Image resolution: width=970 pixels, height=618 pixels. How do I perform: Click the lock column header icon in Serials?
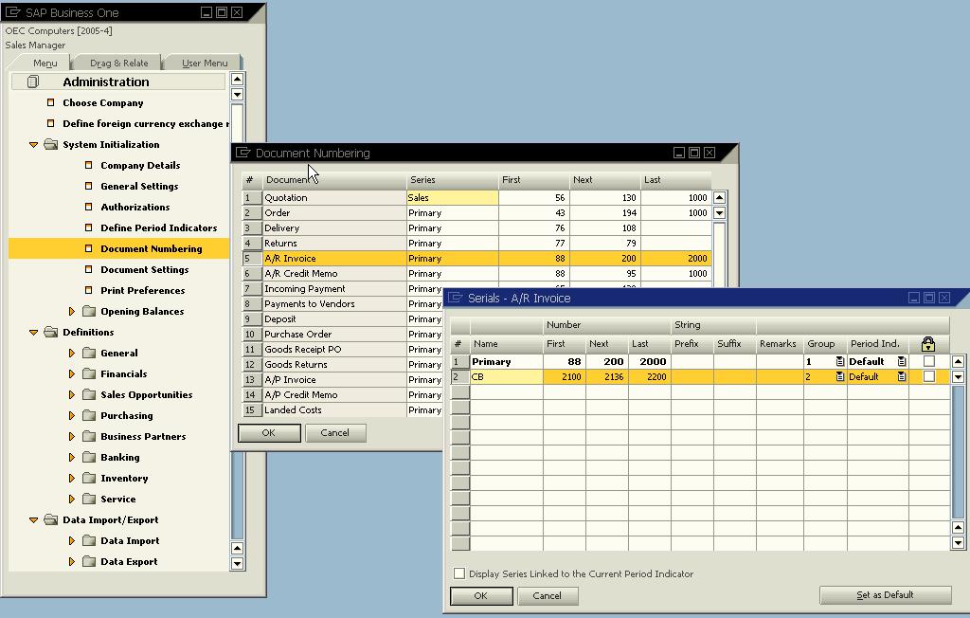[x=927, y=344]
